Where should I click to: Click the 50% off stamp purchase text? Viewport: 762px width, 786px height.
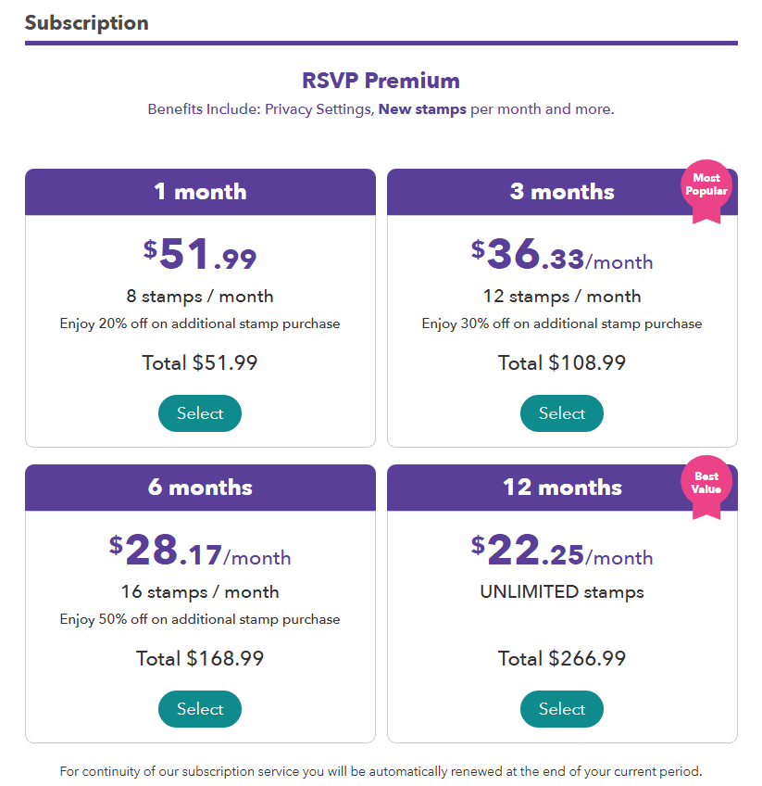[x=199, y=618]
